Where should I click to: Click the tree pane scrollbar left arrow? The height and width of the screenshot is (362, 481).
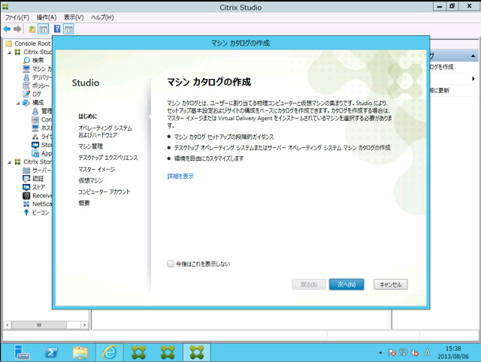8,325
